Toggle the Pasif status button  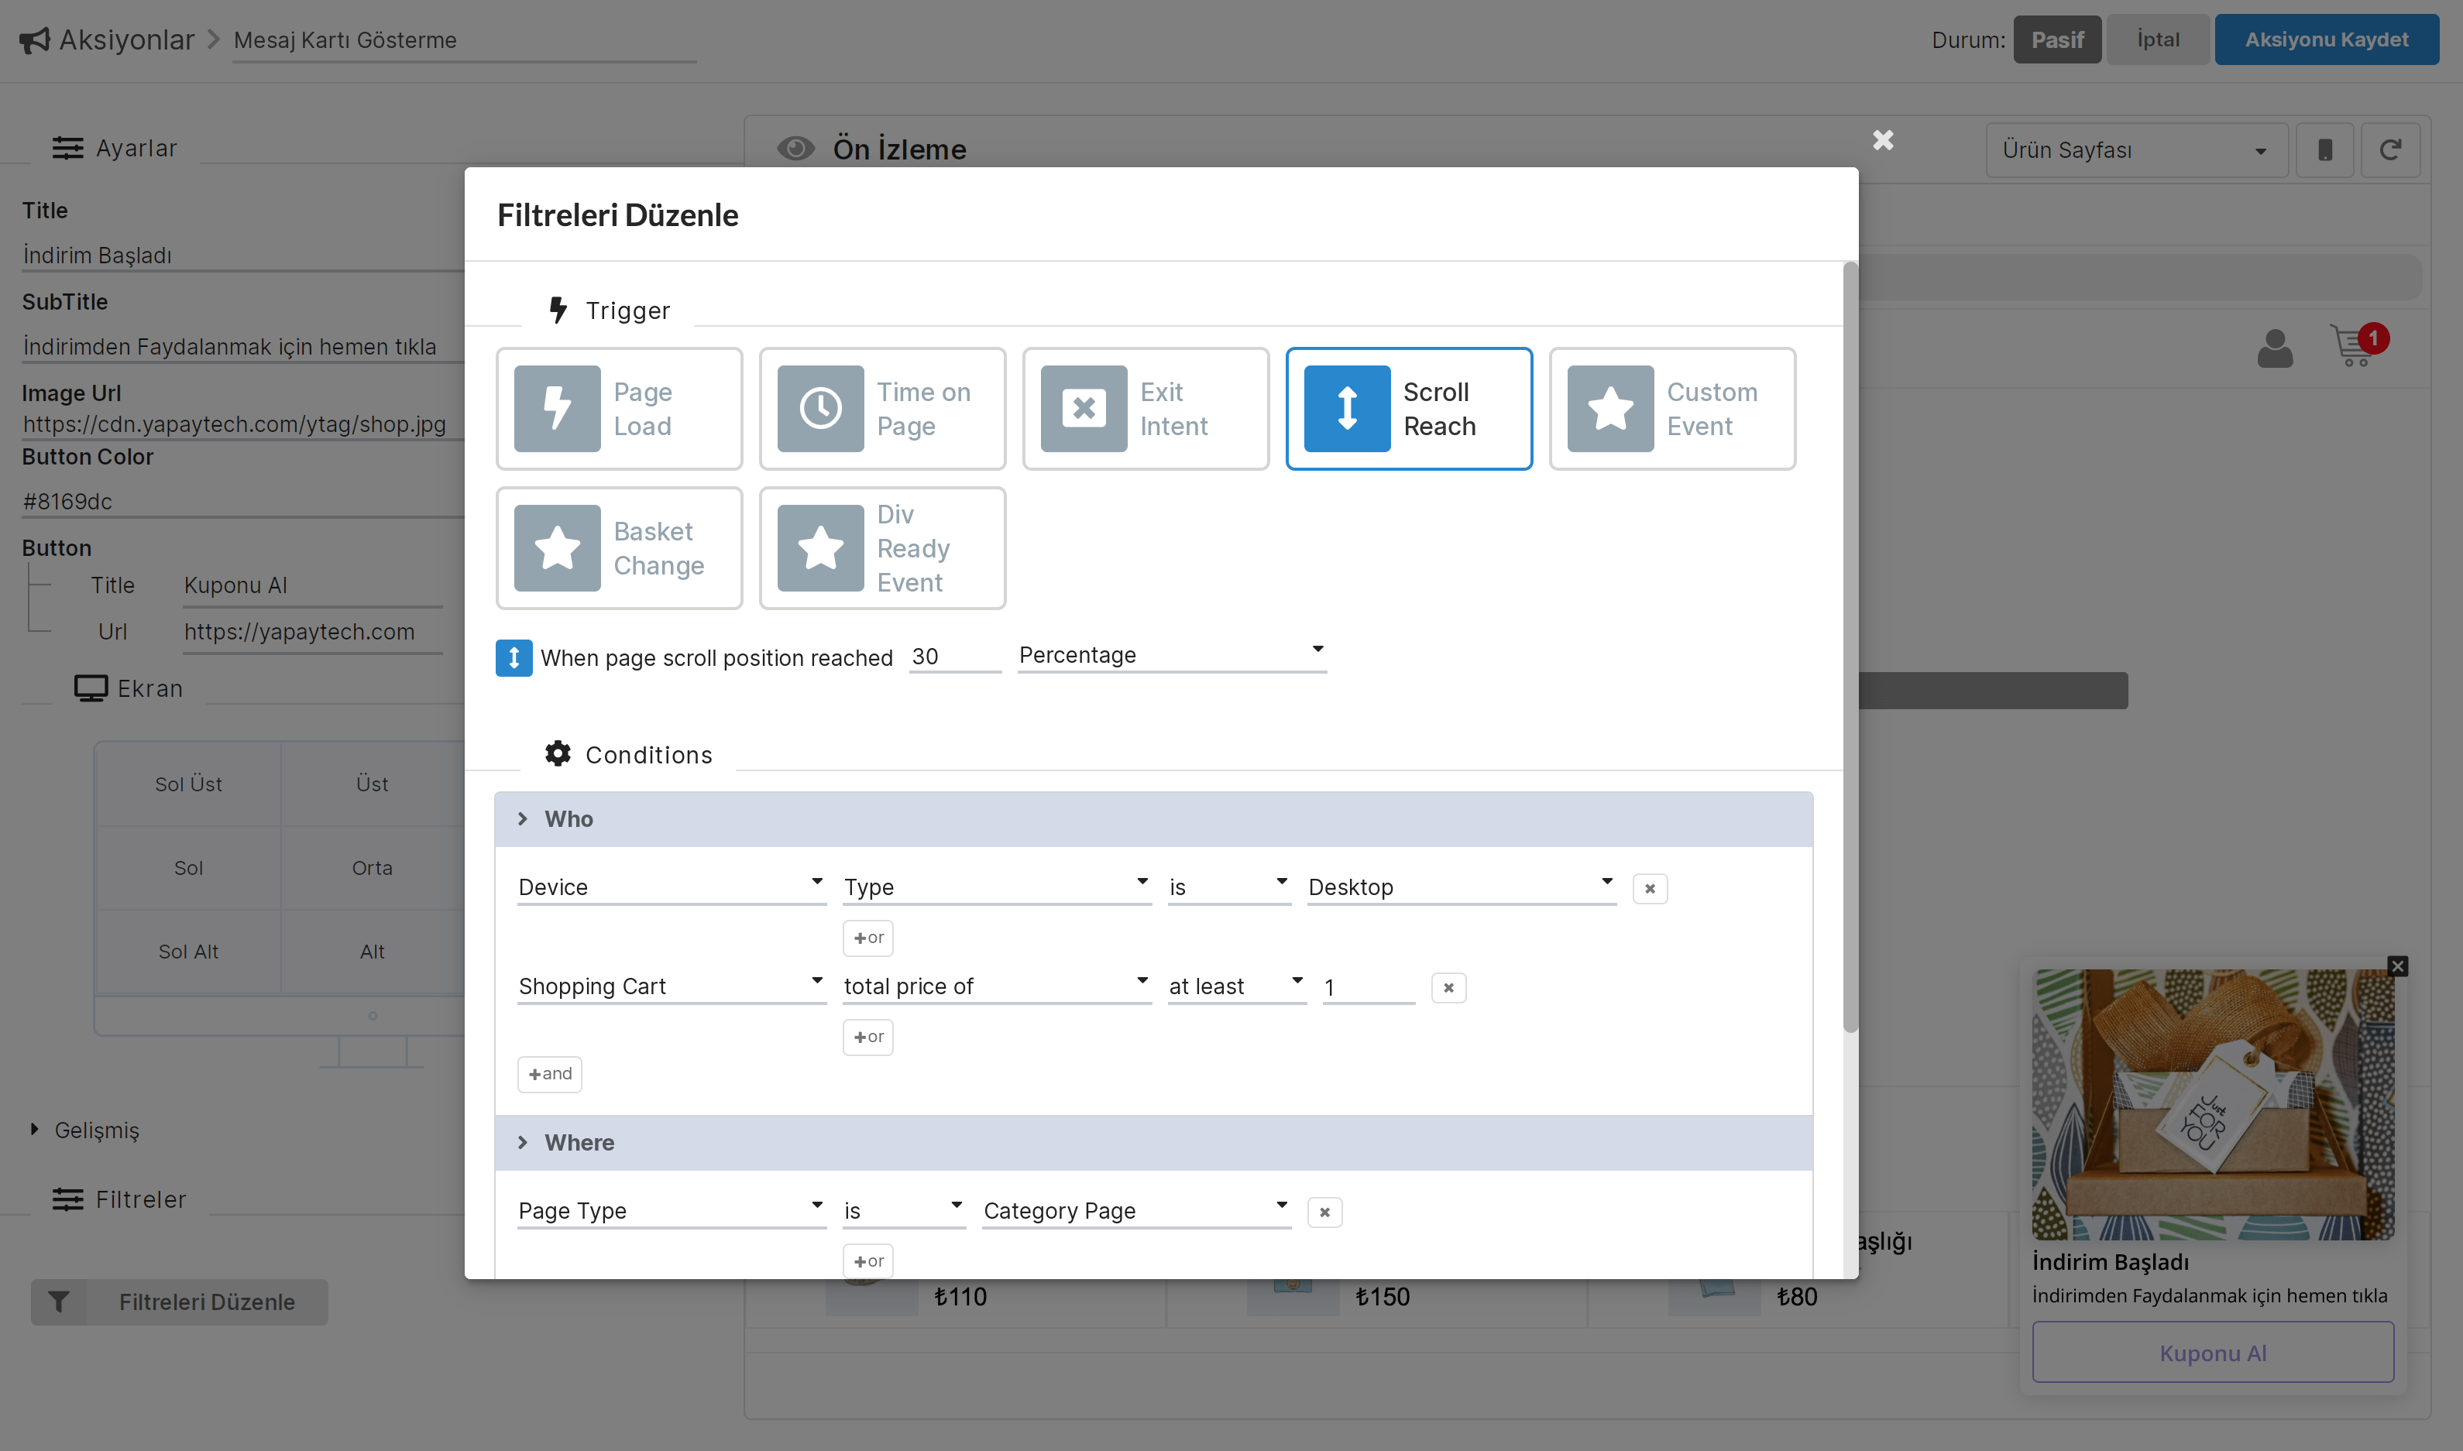(x=2056, y=40)
